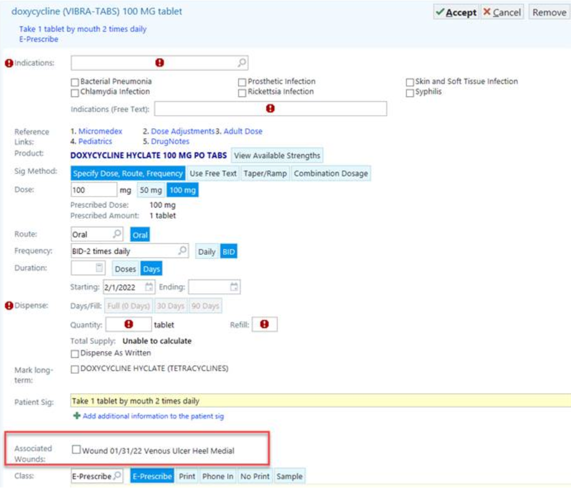Remove this medication order

pos(549,12)
